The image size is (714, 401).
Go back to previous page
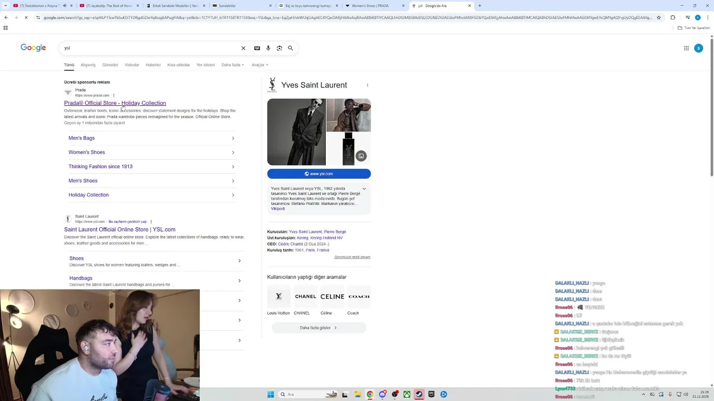(6, 17)
